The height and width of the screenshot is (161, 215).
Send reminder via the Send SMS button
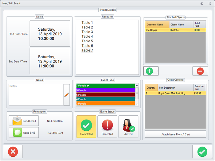24,132
